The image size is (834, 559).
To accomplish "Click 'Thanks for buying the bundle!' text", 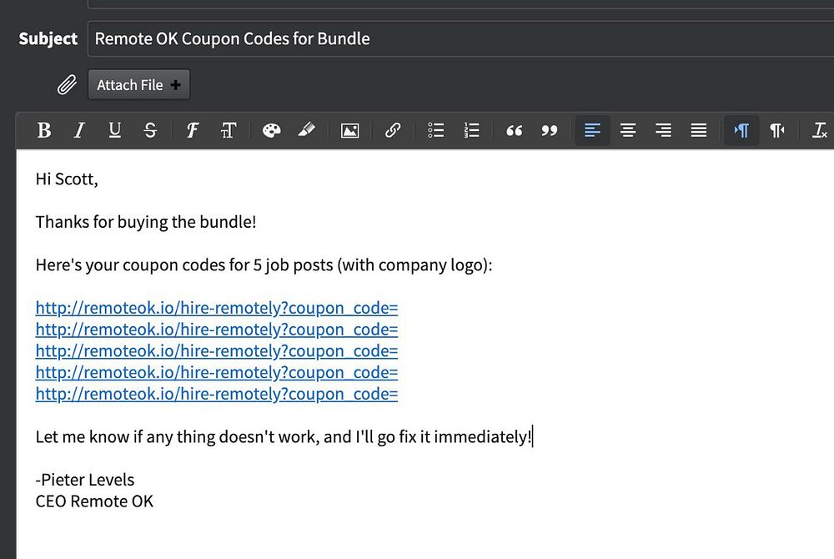I will click(x=146, y=222).
